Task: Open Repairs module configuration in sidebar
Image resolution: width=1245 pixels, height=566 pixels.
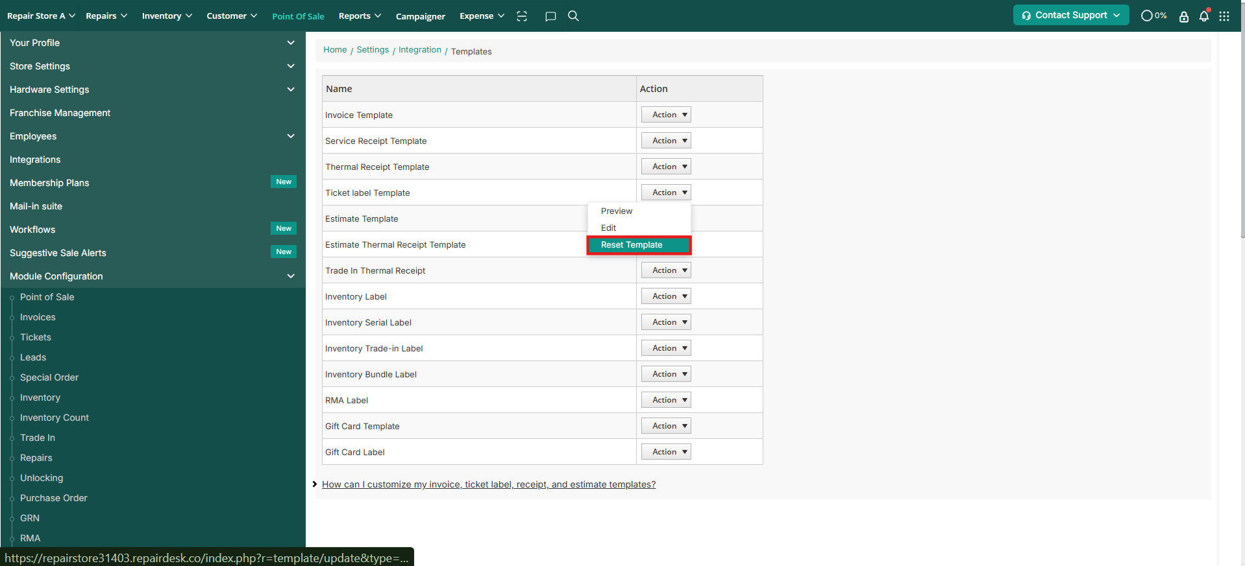Action: [36, 458]
